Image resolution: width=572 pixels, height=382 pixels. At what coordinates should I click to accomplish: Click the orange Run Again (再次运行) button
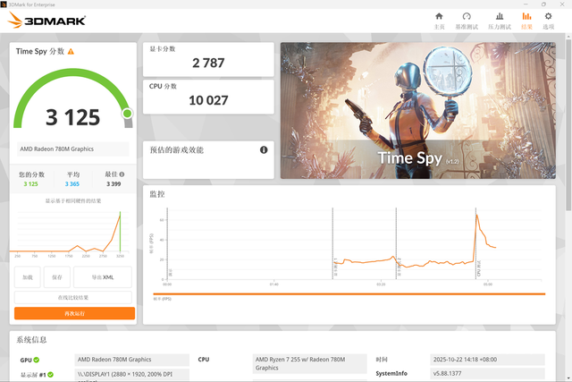(74, 313)
